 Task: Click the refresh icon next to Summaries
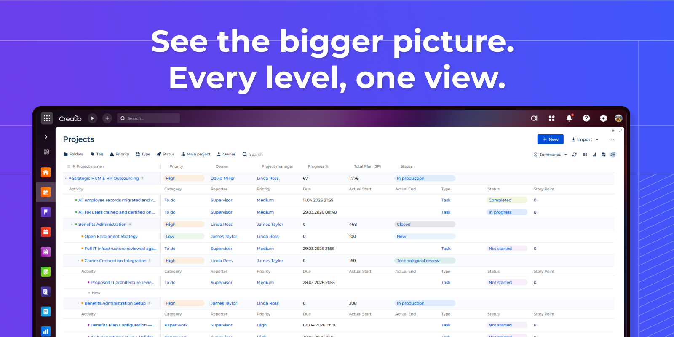point(574,155)
